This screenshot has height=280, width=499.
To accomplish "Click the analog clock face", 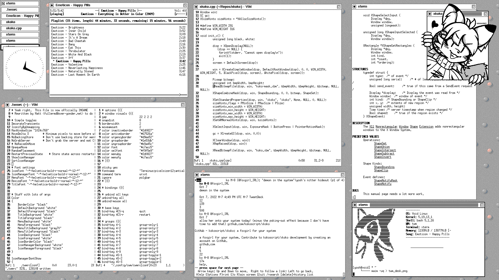I will [x=24, y=68].
